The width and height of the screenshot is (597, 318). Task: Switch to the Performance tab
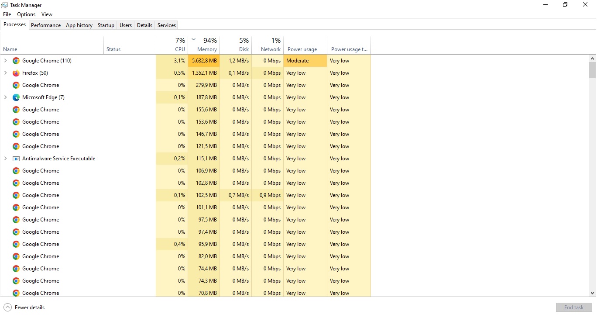pos(45,25)
